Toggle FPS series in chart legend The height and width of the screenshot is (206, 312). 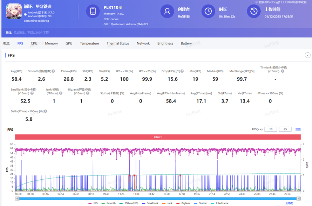94,203
